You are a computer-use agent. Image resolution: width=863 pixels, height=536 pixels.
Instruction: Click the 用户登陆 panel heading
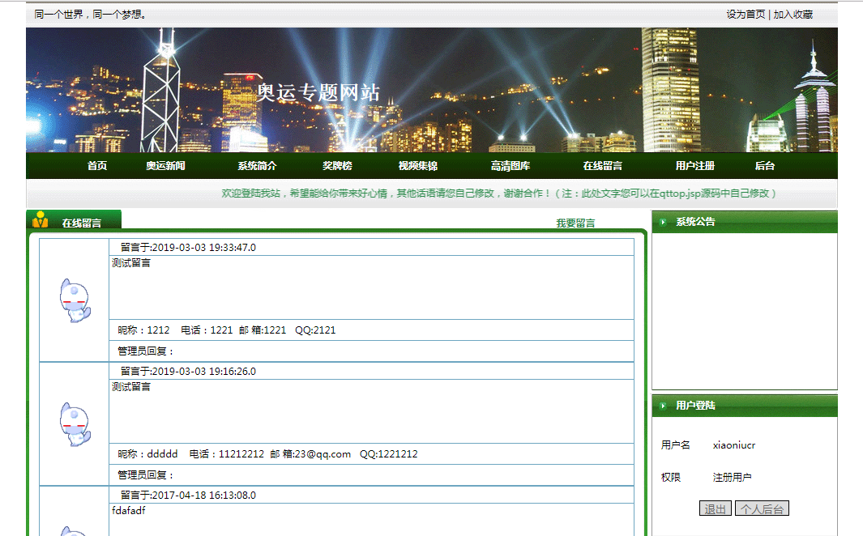coord(696,405)
